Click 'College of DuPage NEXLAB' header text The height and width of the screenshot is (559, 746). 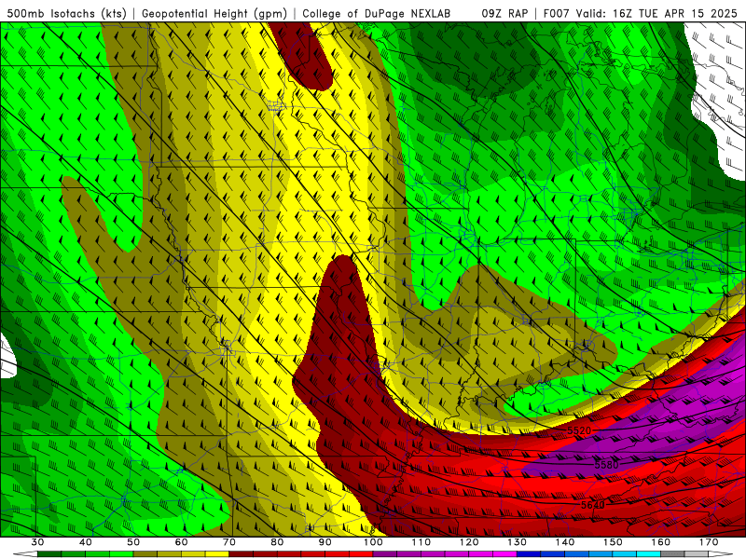[x=376, y=13]
